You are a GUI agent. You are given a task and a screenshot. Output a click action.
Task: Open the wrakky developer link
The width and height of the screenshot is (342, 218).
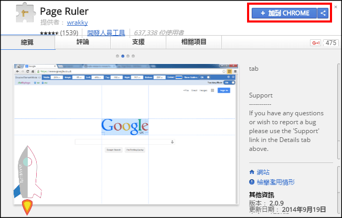point(78,23)
